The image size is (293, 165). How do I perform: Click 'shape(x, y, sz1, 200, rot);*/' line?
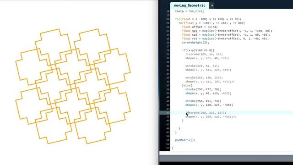[210, 82]
